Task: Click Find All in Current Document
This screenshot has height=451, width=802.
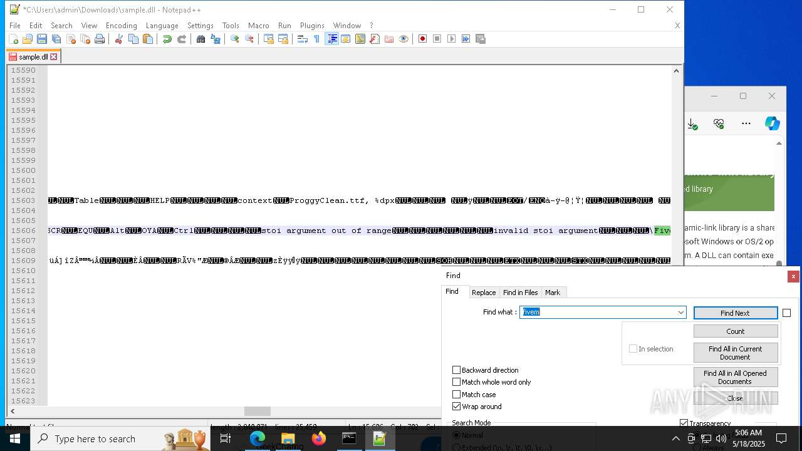Action: tap(736, 353)
